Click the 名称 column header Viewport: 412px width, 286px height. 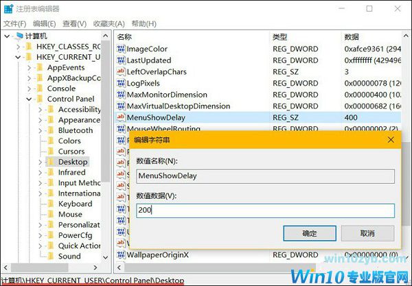click(124, 36)
